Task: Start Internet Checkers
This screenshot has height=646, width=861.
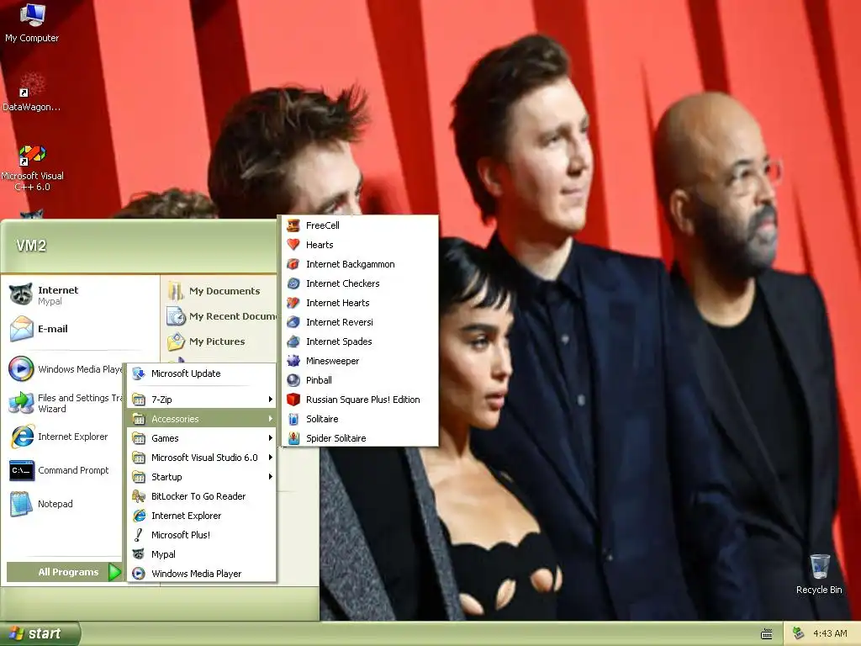Action: 360,283
